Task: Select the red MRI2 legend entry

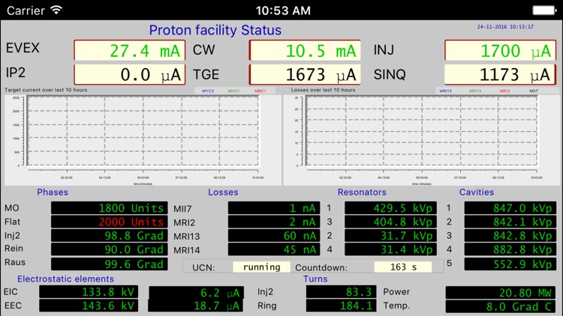Action: (504, 91)
